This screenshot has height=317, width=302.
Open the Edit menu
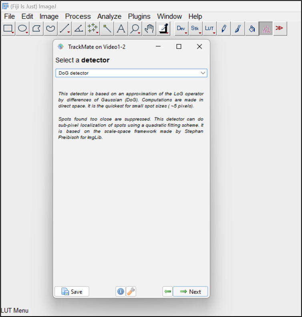coord(27,16)
